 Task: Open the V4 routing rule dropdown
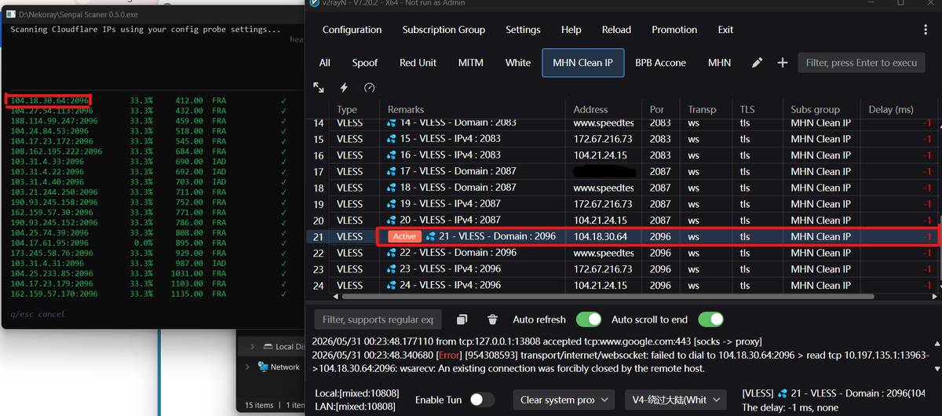point(674,400)
